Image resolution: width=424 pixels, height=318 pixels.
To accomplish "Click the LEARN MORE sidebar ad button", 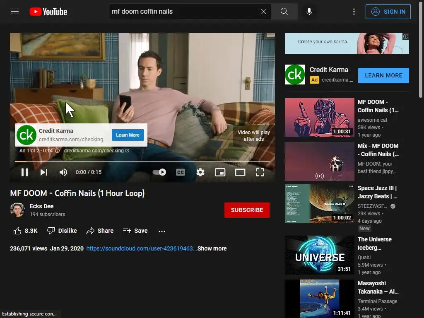I will pyautogui.click(x=383, y=75).
